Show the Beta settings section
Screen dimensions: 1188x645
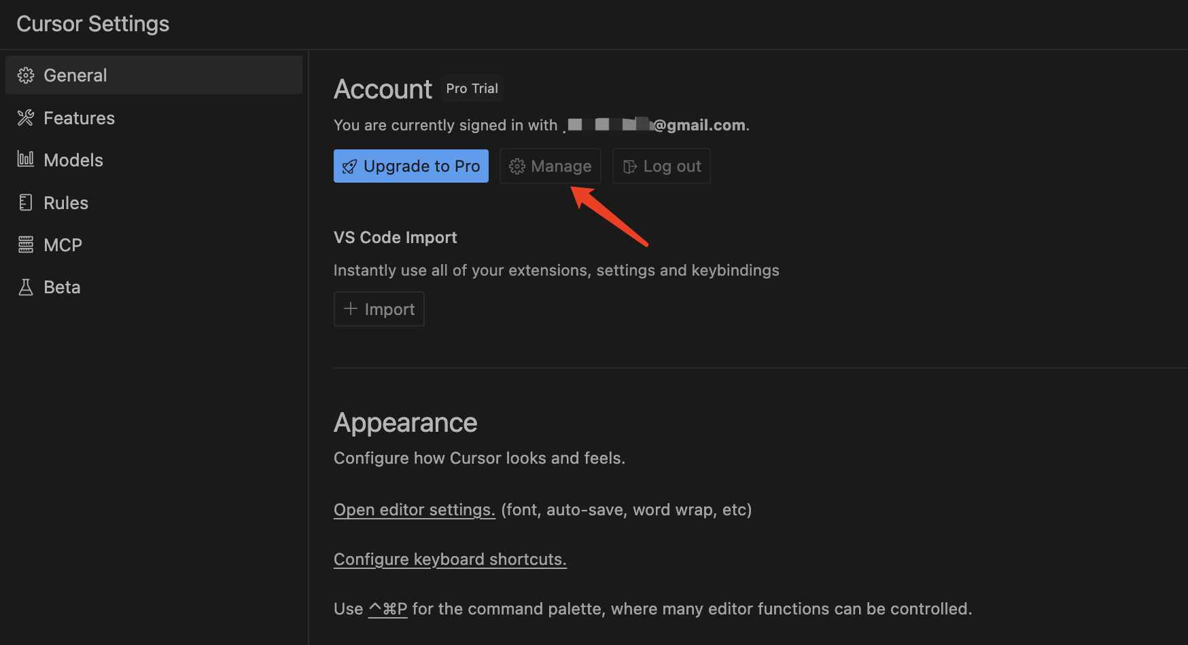click(62, 287)
